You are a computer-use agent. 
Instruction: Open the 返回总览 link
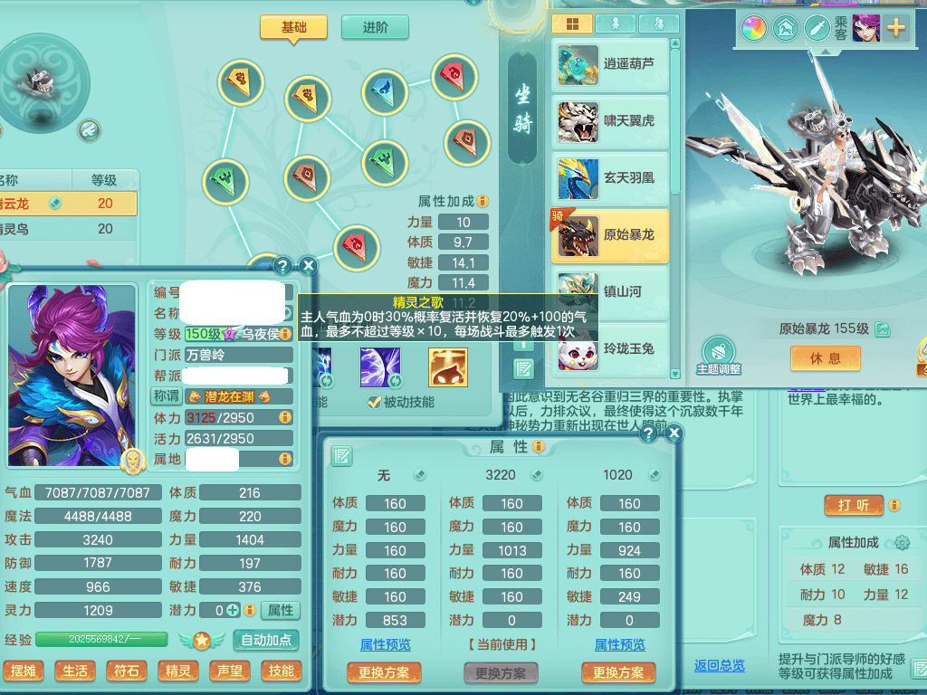click(719, 665)
